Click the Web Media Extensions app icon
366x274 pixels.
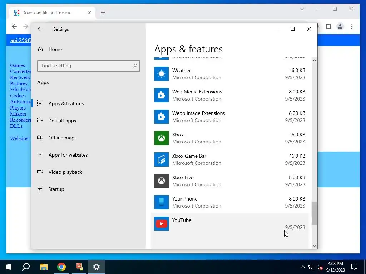pos(161,95)
